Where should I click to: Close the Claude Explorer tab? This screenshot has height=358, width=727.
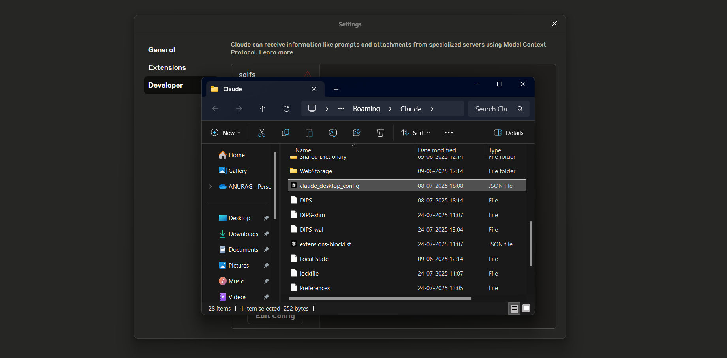pyautogui.click(x=314, y=89)
